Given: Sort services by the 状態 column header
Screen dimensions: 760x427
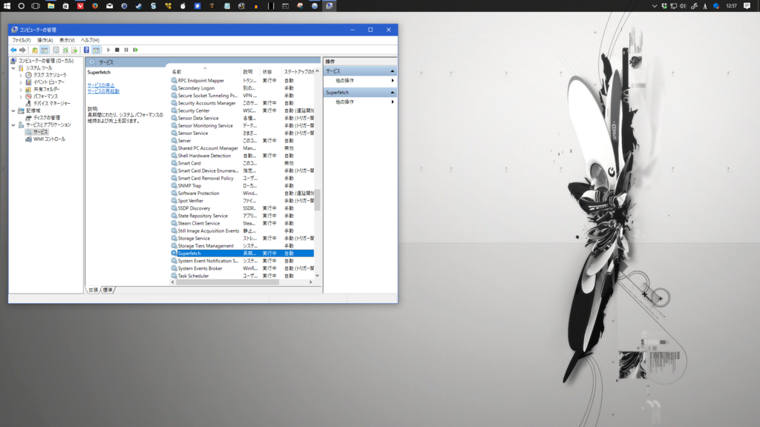Looking at the screenshot, I should (271, 72).
